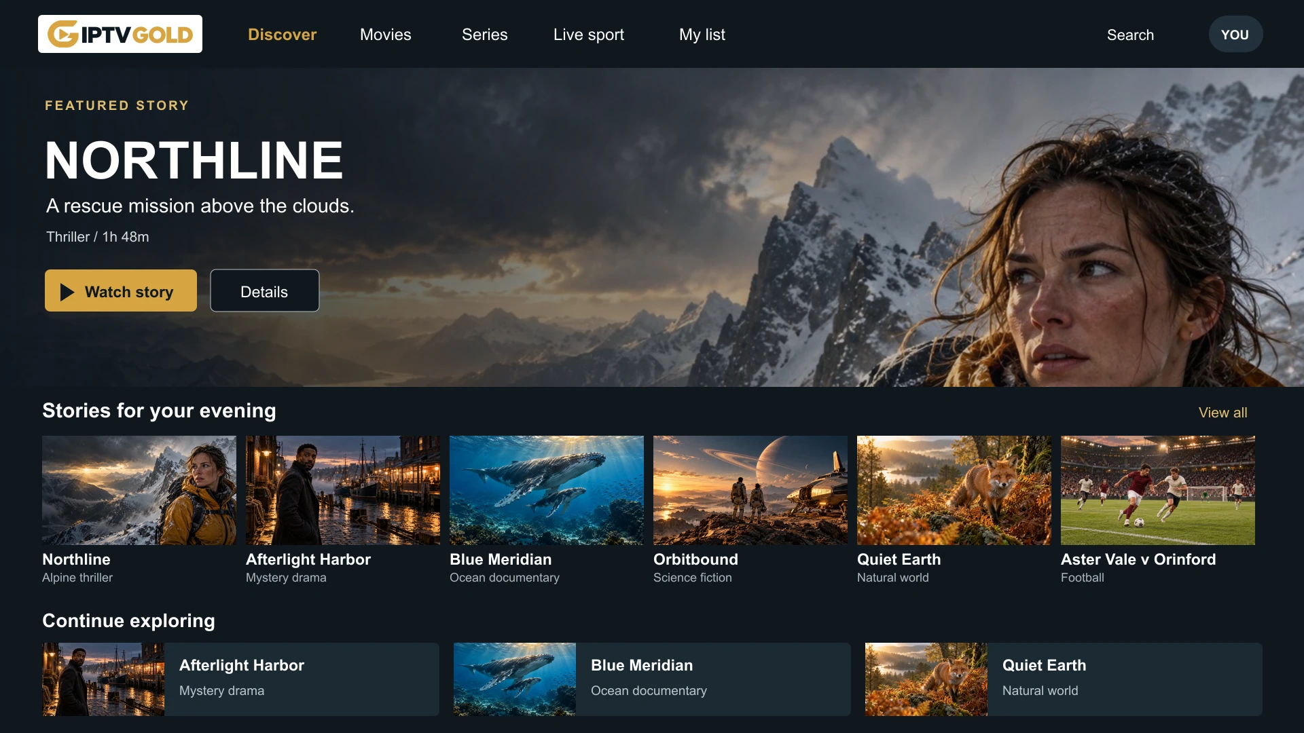Click the Aster Vale v Orinford title
The image size is (1304, 733).
tap(1138, 559)
